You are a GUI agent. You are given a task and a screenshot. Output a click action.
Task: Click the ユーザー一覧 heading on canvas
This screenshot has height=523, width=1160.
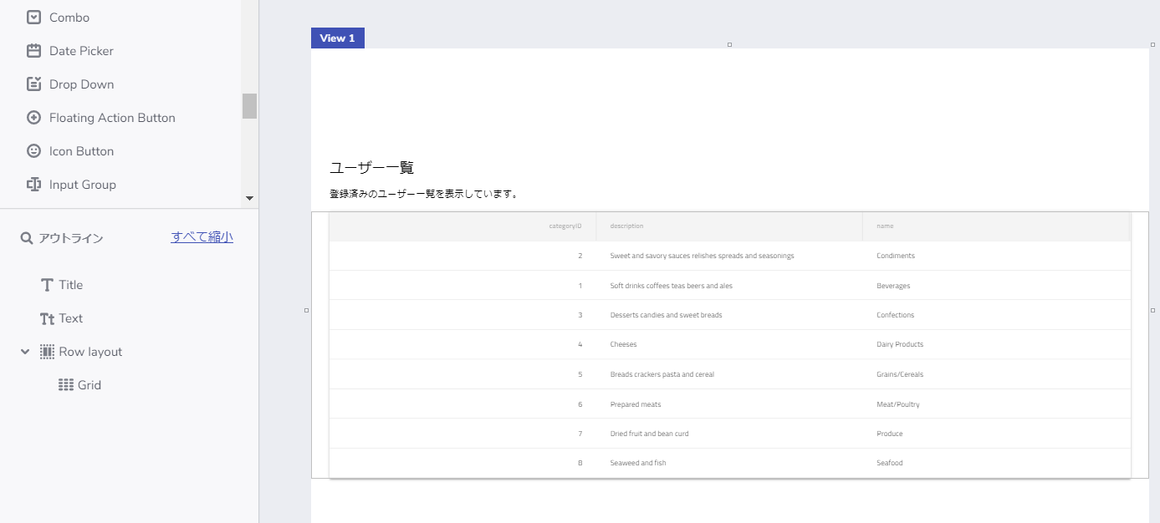372,167
